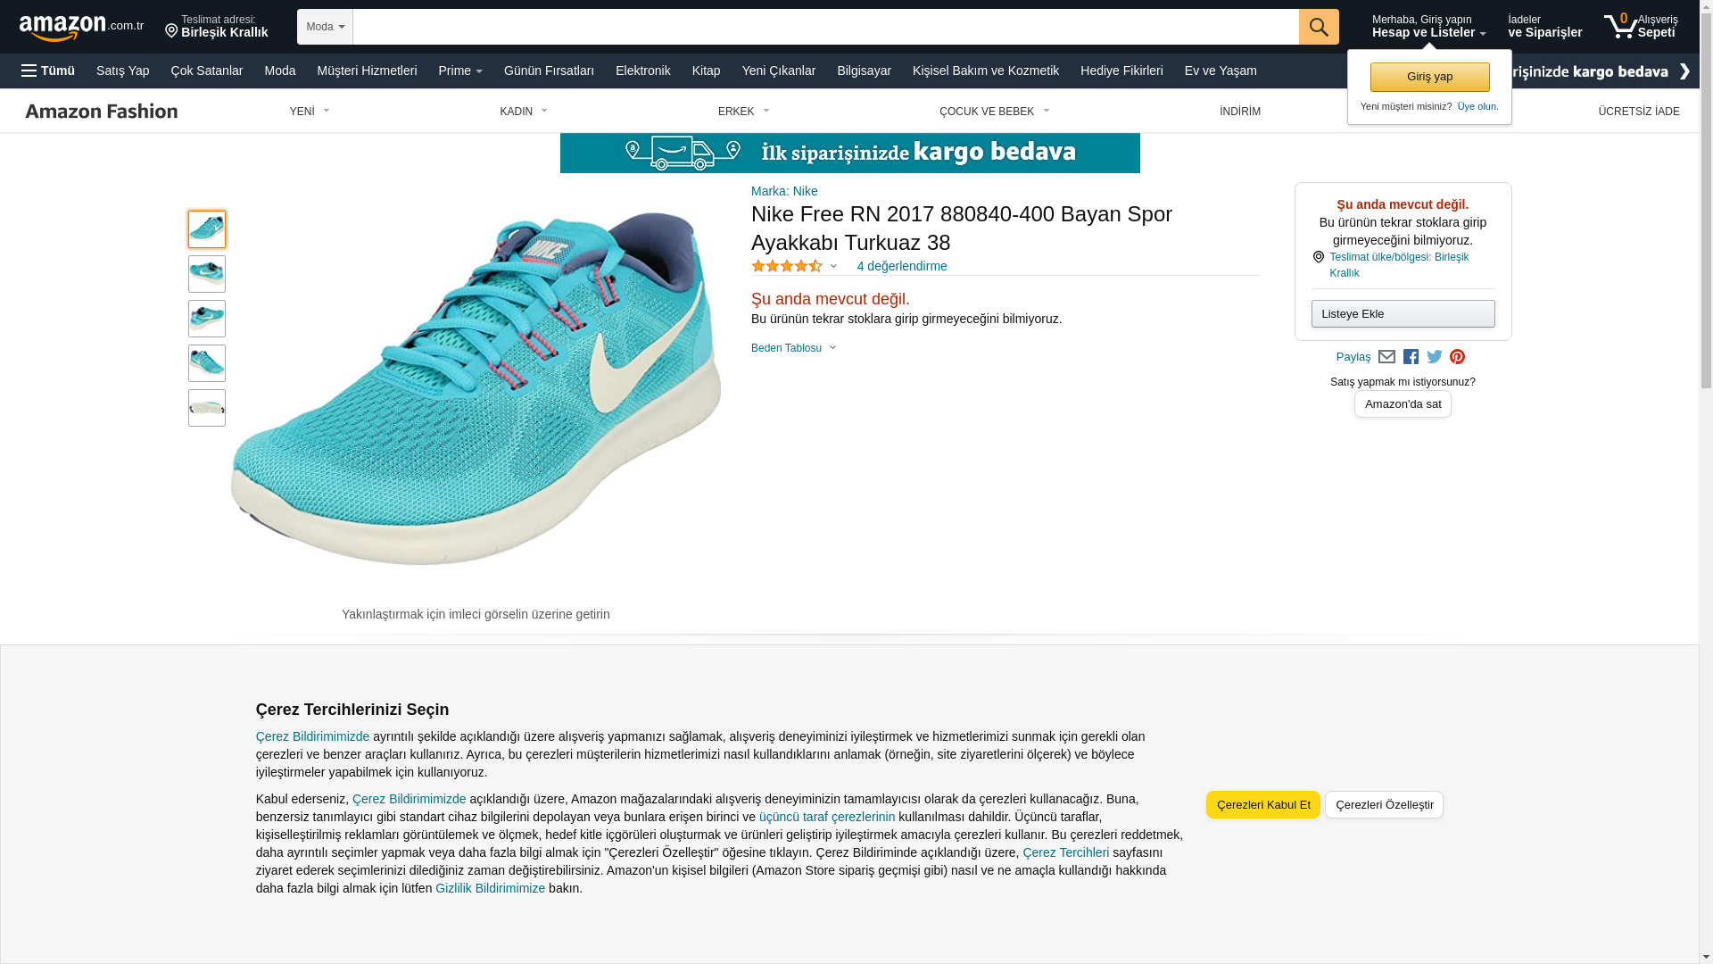
Task: Click Çerezleri Kabul Et button
Action: coord(1262,804)
